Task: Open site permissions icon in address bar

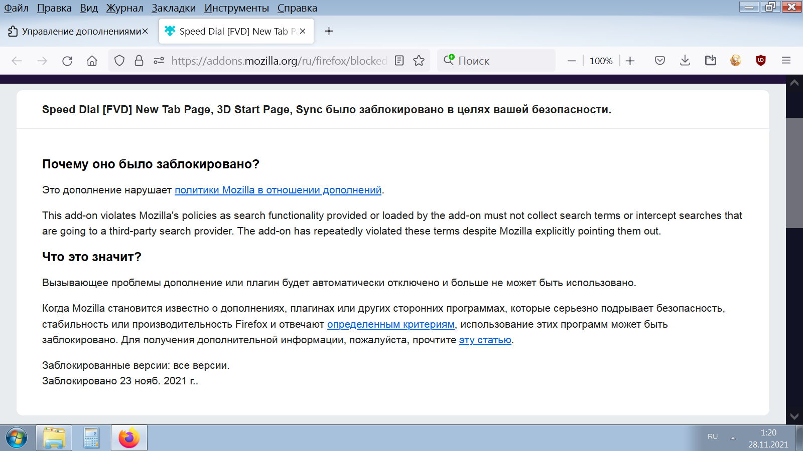Action: point(159,61)
